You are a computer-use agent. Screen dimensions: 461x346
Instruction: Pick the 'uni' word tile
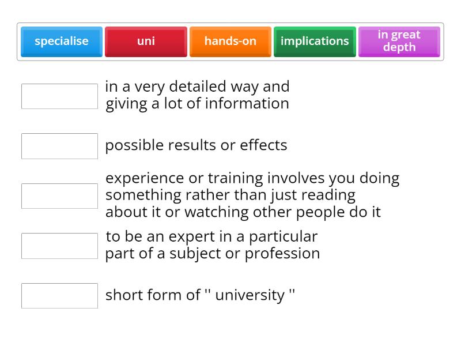point(146,41)
